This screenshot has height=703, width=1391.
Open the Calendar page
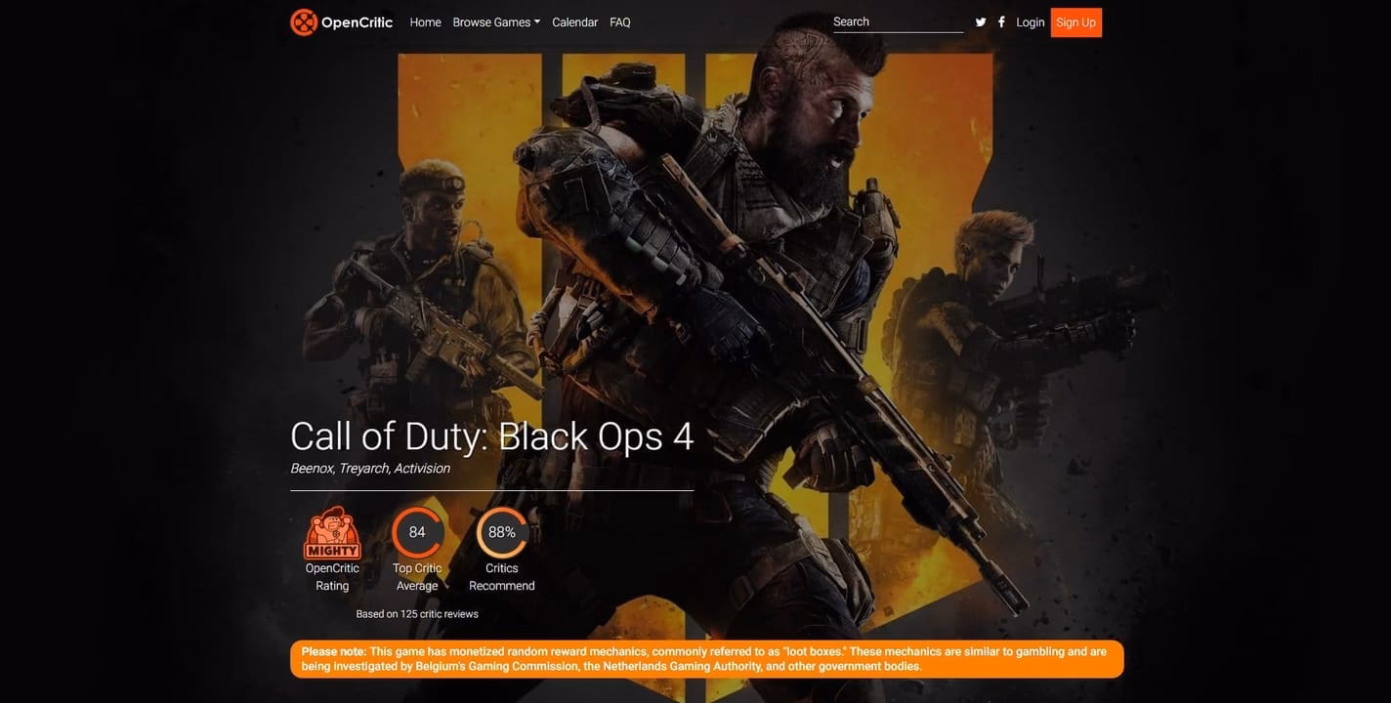click(575, 22)
